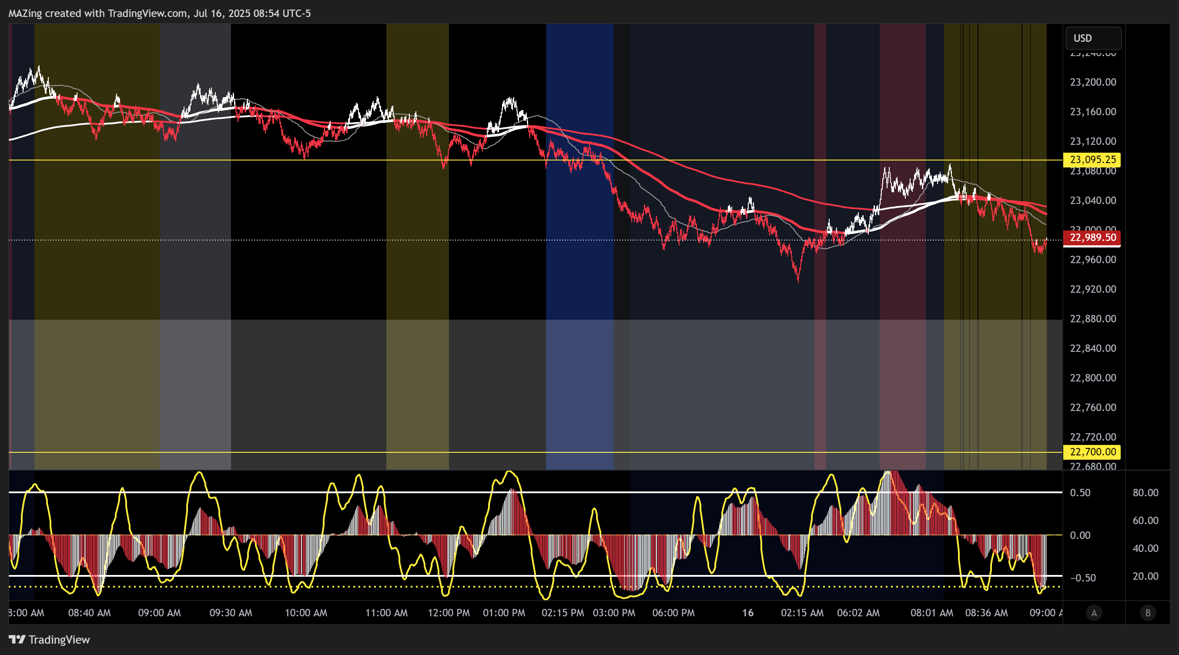The width and height of the screenshot is (1179, 655).
Task: Select the B scale button
Action: pyautogui.click(x=1147, y=613)
